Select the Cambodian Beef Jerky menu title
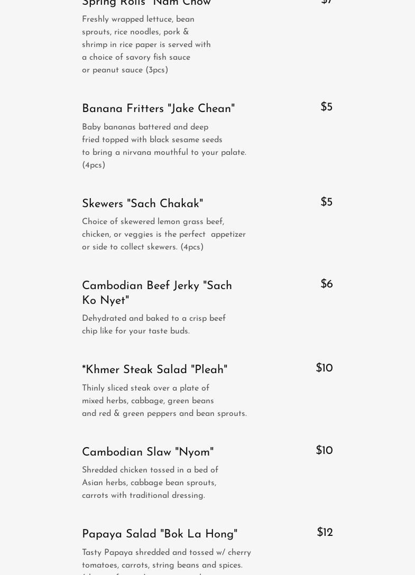The image size is (415, 575). pyautogui.click(x=157, y=293)
